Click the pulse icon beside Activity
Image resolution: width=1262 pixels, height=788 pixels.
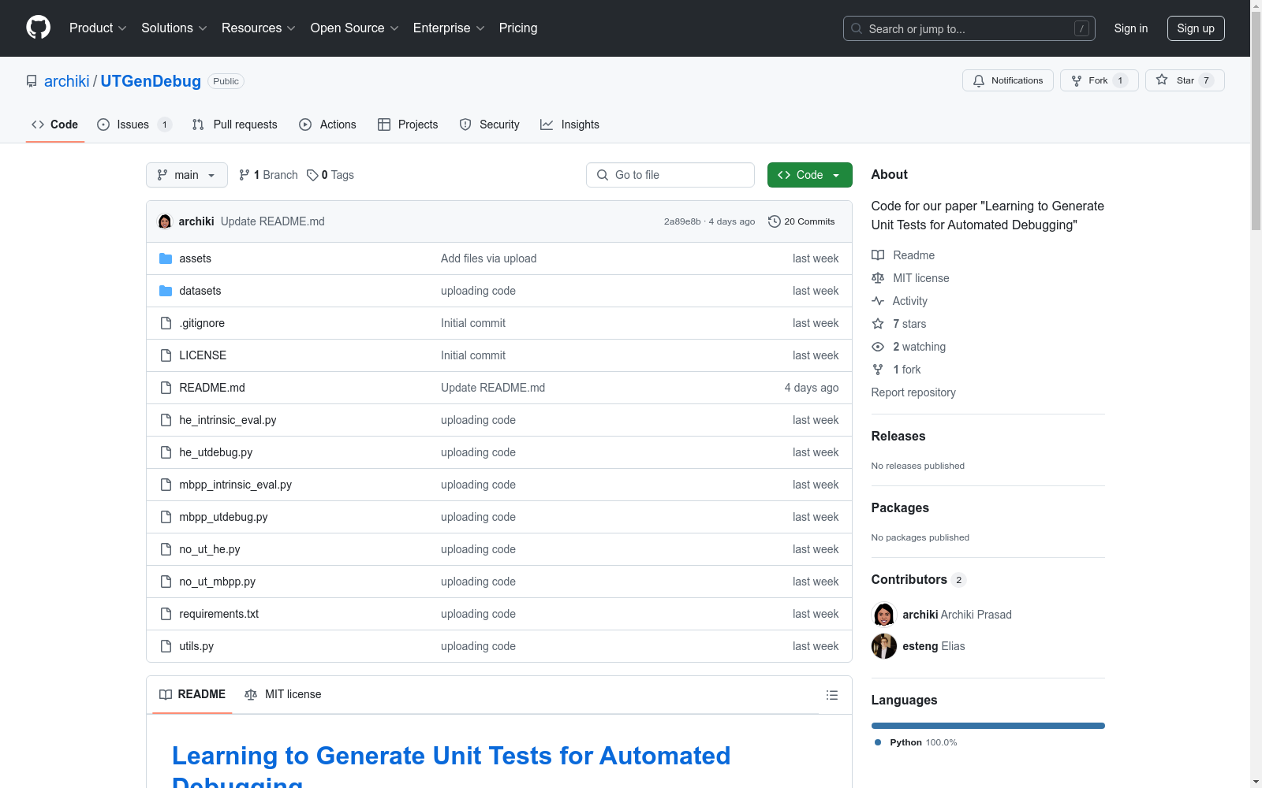pyautogui.click(x=878, y=301)
